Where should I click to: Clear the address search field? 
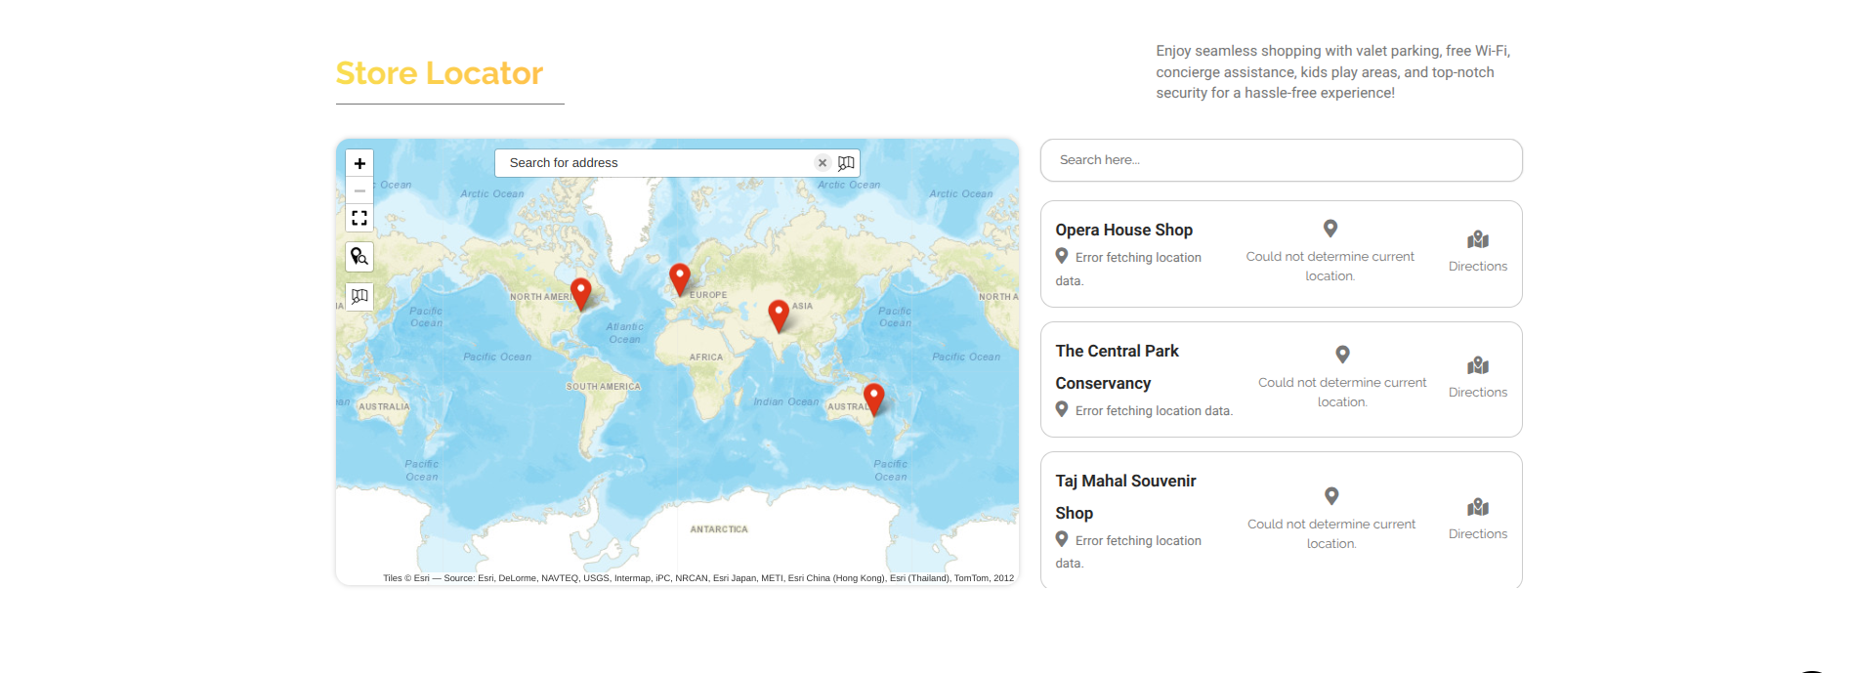point(823,163)
